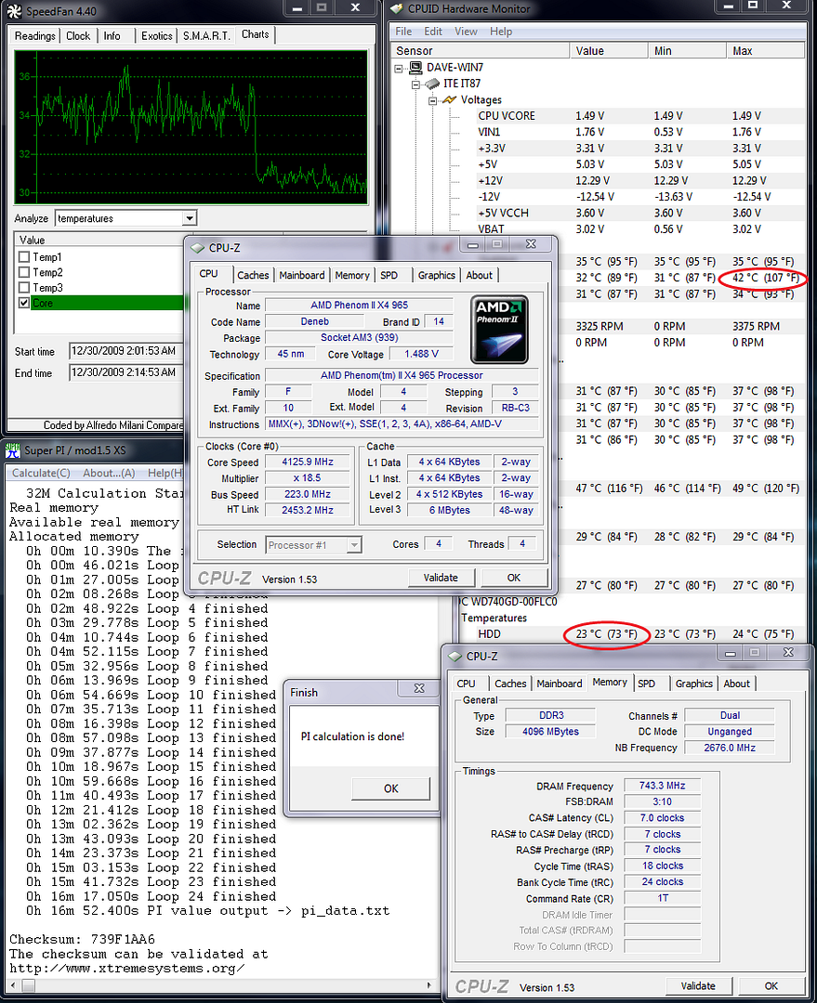The width and height of the screenshot is (817, 1003).
Task: Click OK in front CPU-Z window
Action: 514,578
